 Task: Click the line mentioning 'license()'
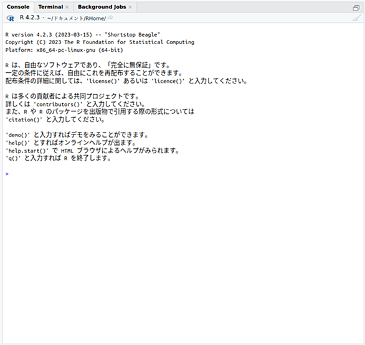126,81
